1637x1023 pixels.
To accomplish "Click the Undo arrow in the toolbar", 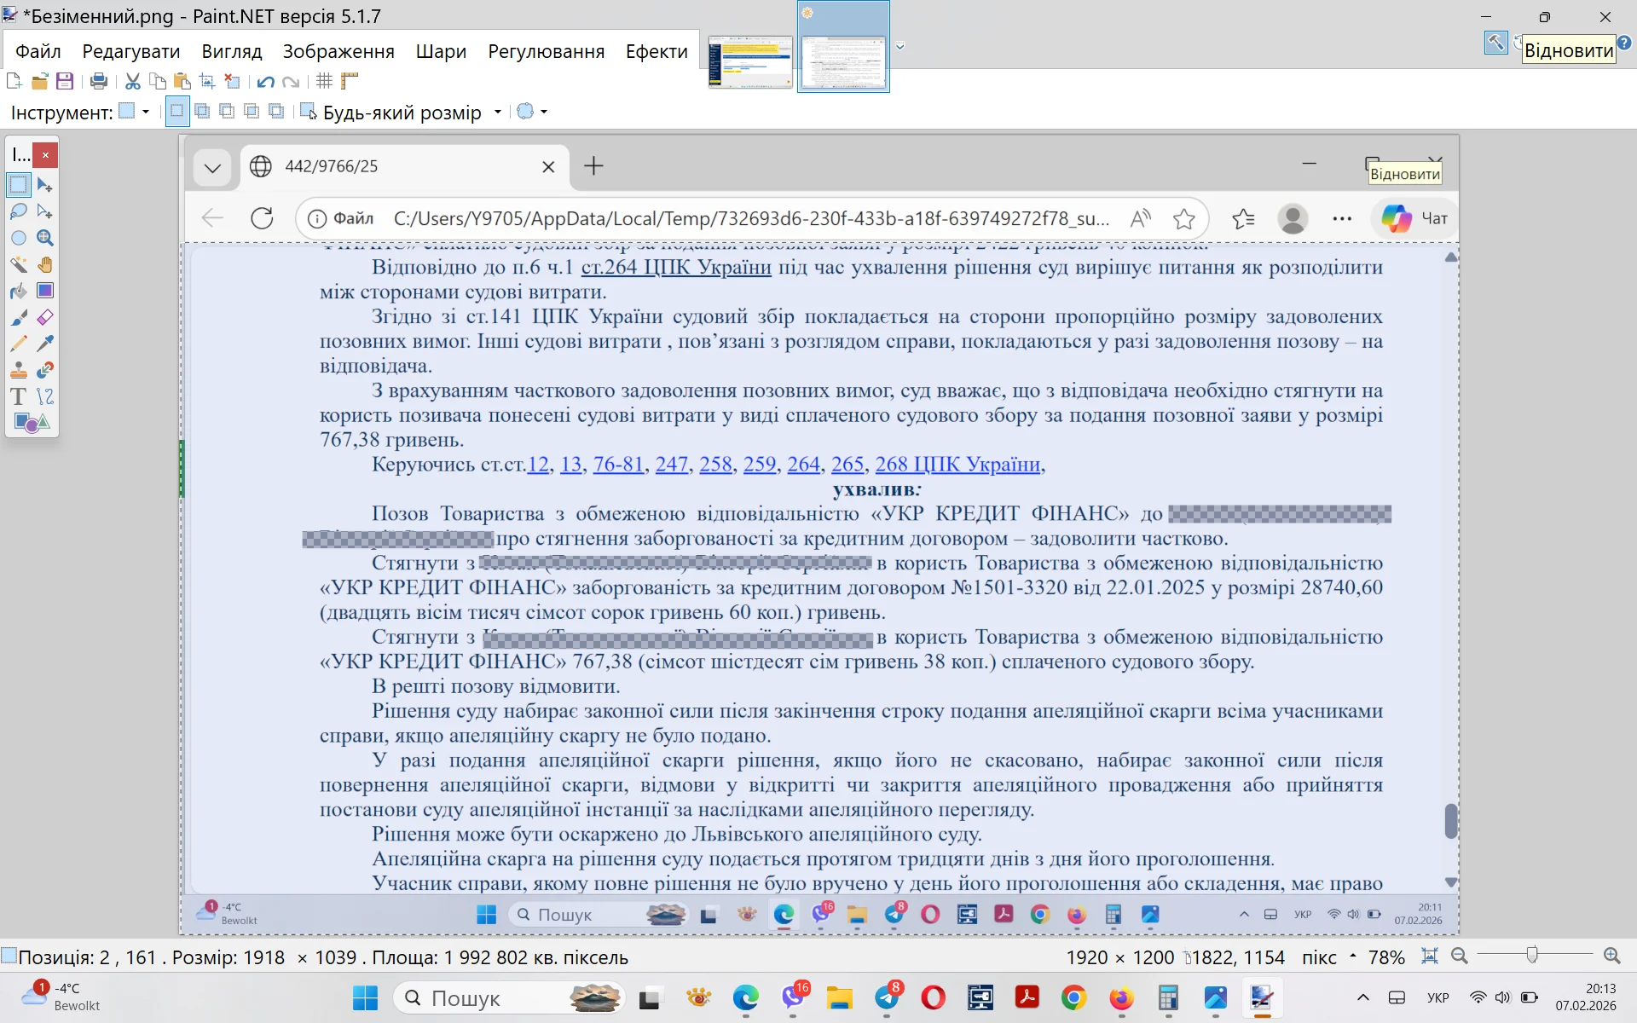I will pyautogui.click(x=265, y=81).
